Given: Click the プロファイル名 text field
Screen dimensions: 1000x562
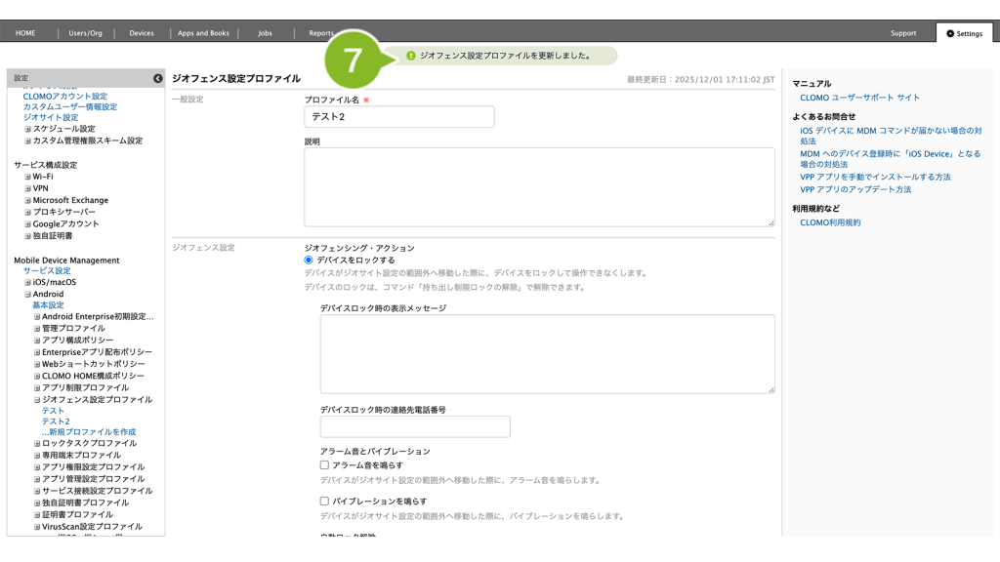Looking at the screenshot, I should click(399, 117).
